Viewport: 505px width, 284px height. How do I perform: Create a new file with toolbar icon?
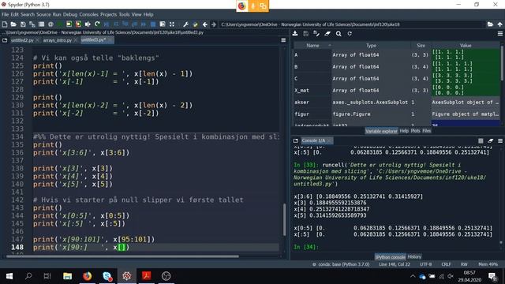(x=5, y=24)
